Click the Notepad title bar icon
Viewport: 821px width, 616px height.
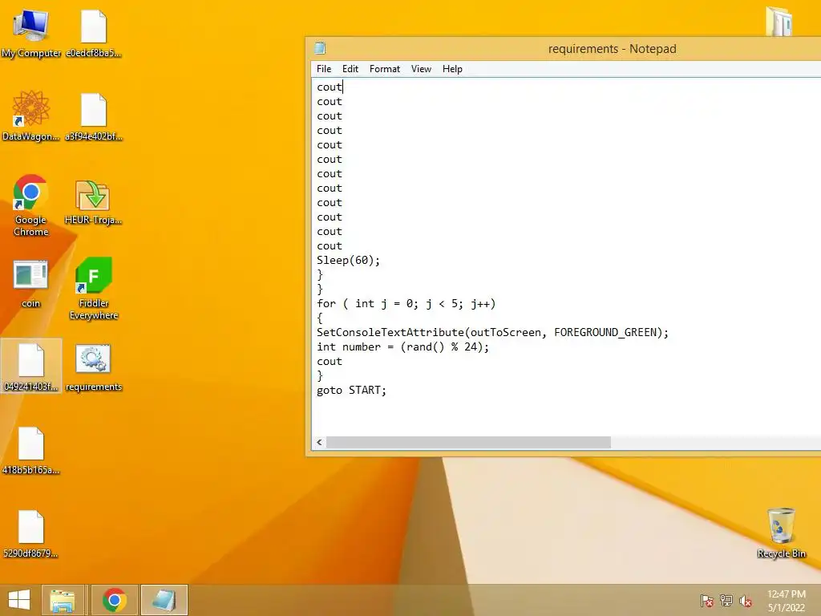[x=320, y=48]
